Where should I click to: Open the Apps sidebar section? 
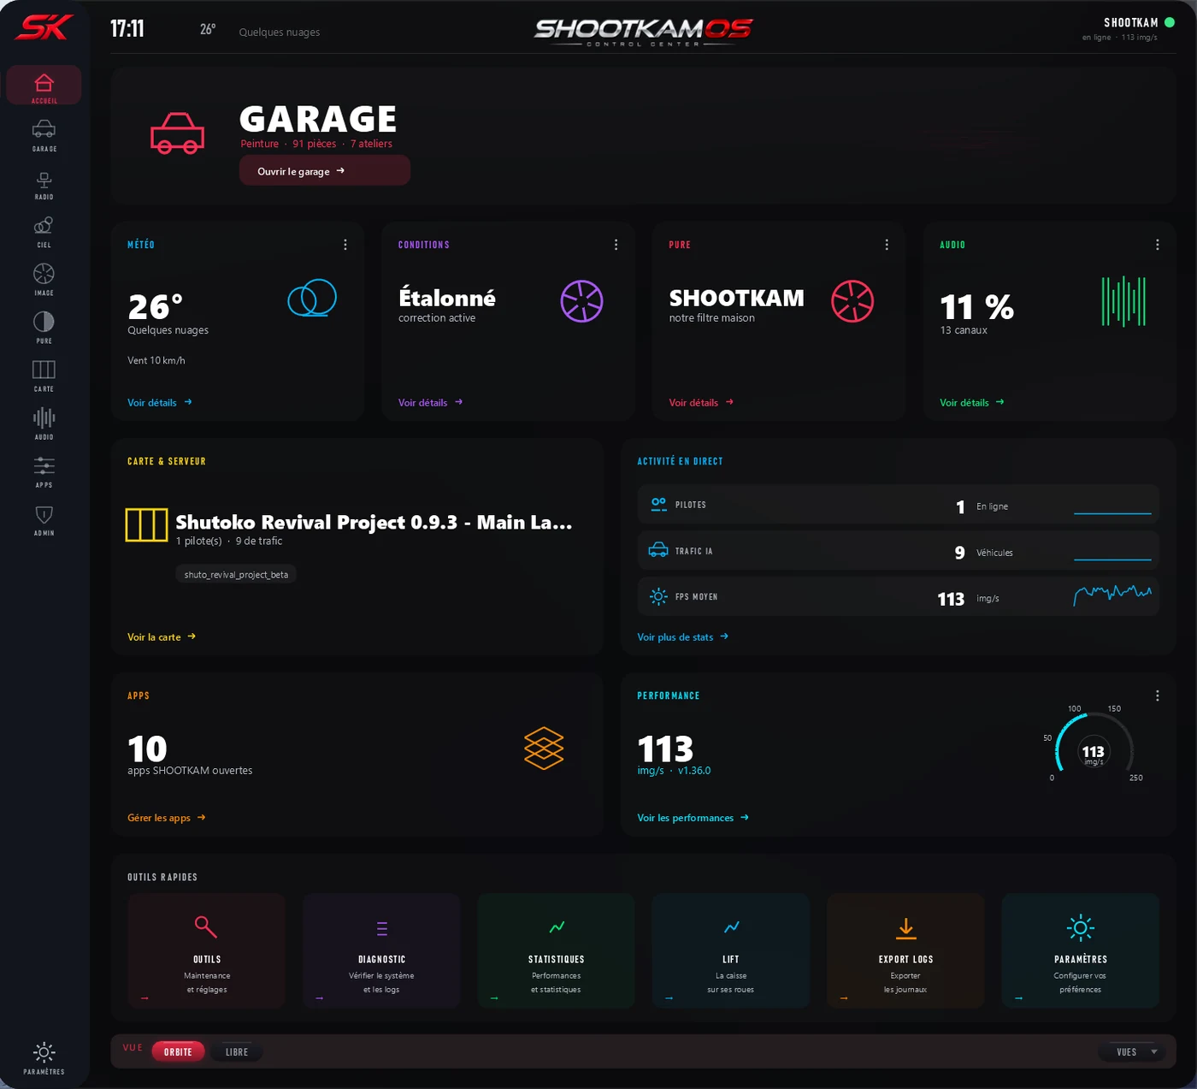[x=44, y=471]
